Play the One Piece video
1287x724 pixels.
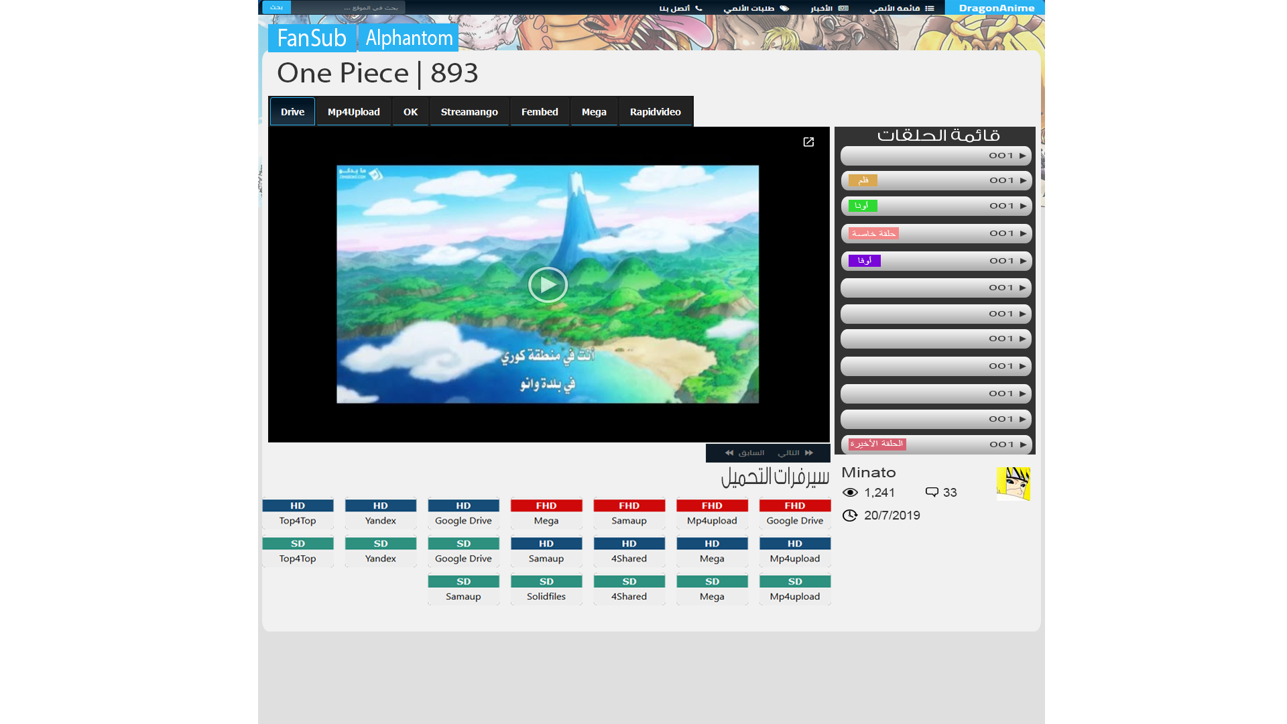pos(548,285)
